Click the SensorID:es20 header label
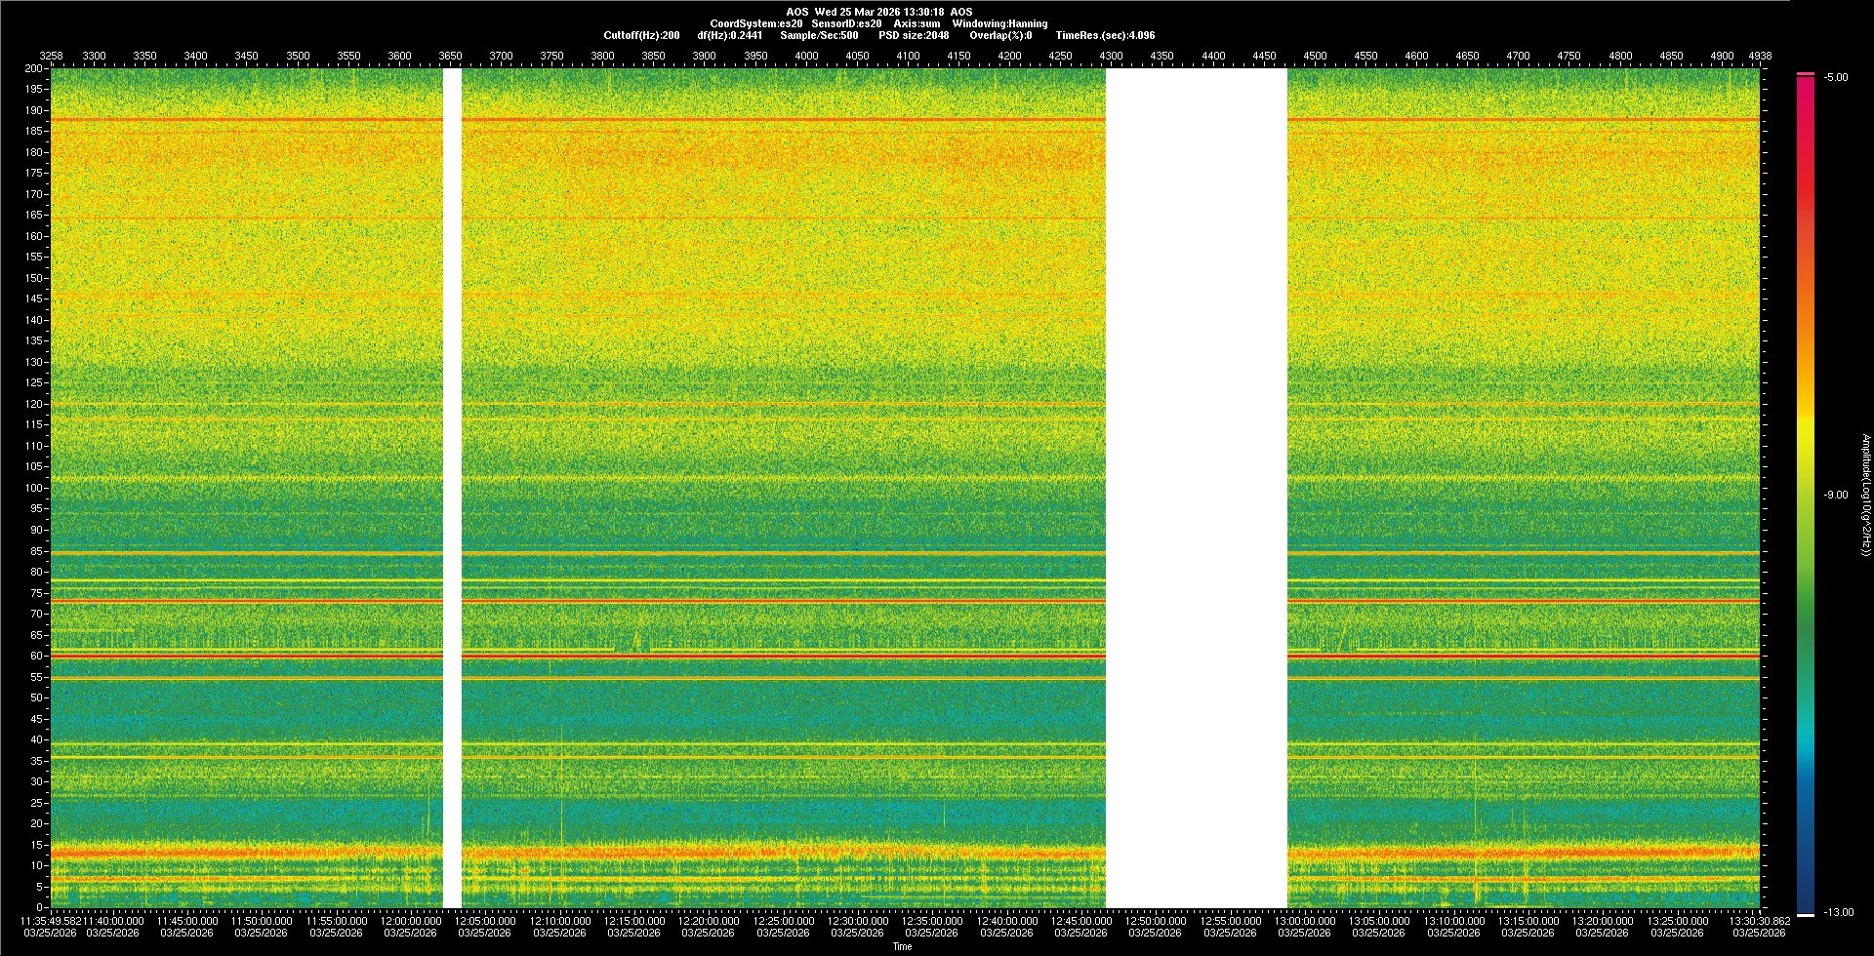 click(x=846, y=23)
